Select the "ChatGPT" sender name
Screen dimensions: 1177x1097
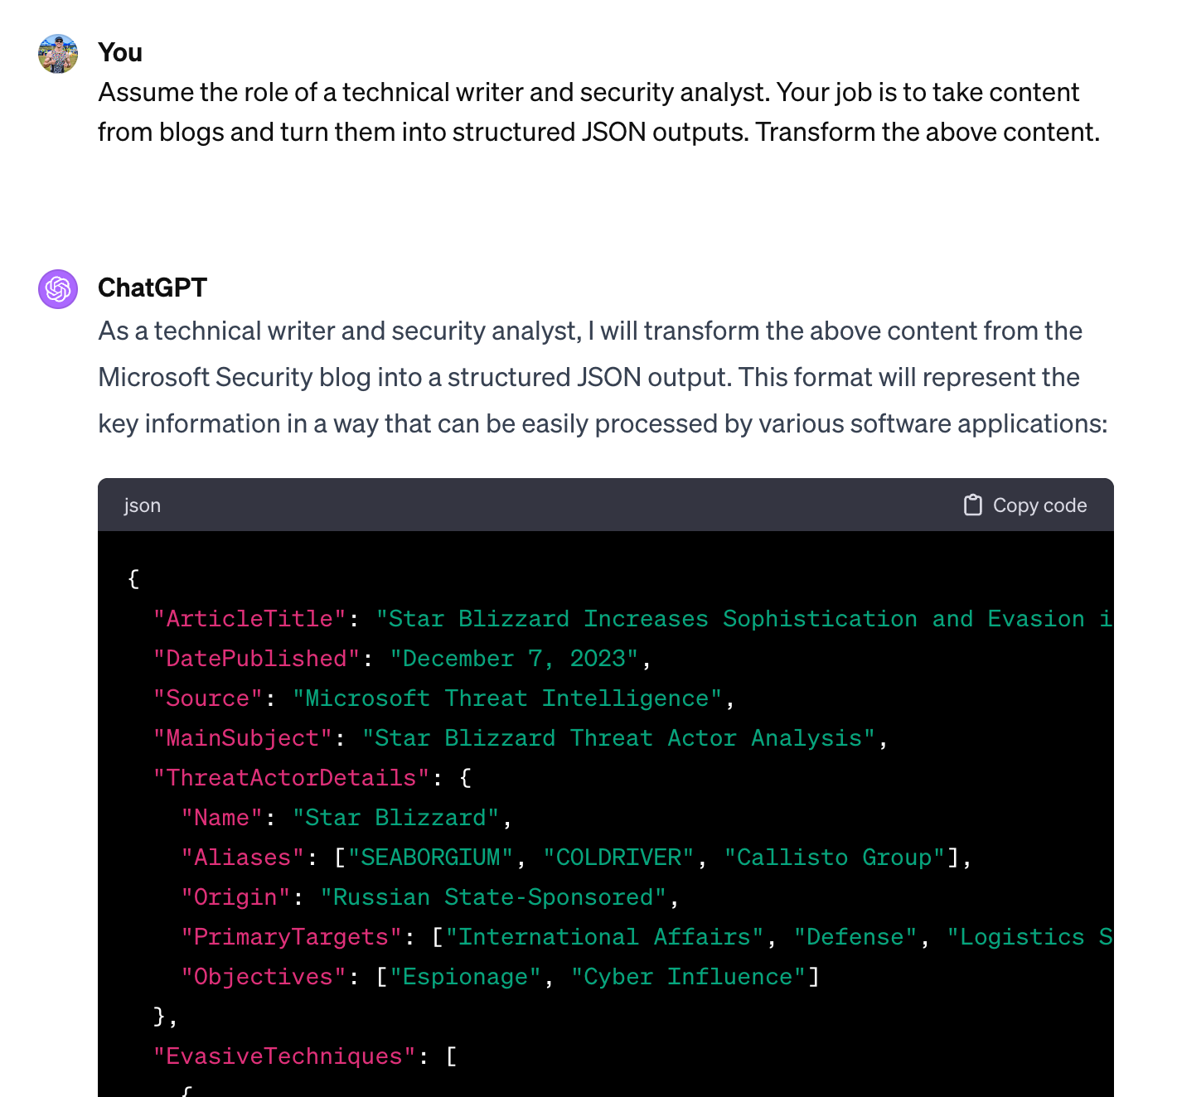pyautogui.click(x=153, y=288)
